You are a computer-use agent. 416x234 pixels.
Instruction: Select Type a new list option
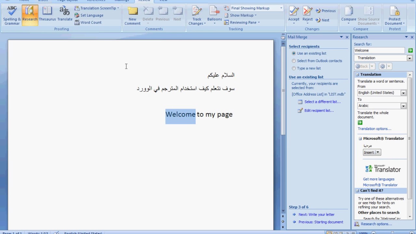pyautogui.click(x=306, y=68)
